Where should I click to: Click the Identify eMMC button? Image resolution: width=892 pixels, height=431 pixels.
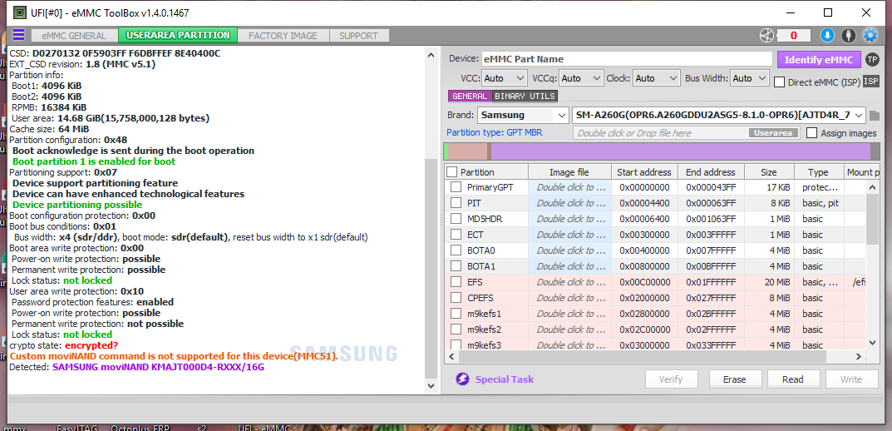[819, 60]
